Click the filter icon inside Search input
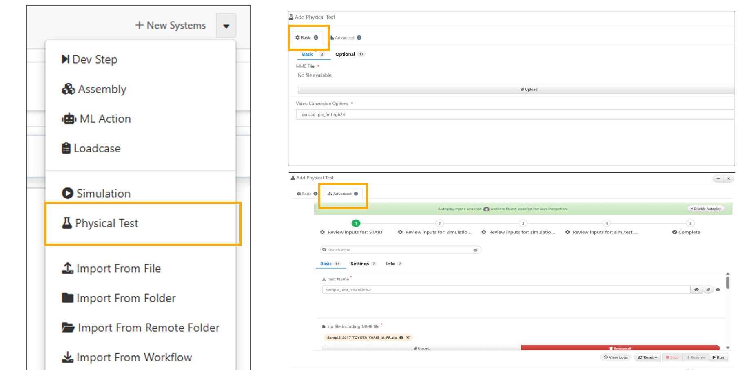738x370 pixels. (x=475, y=250)
